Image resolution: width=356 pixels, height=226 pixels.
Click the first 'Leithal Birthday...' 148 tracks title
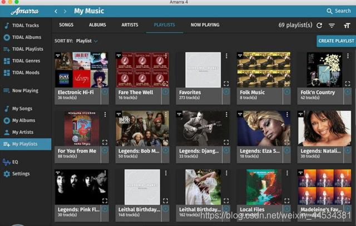139,209
